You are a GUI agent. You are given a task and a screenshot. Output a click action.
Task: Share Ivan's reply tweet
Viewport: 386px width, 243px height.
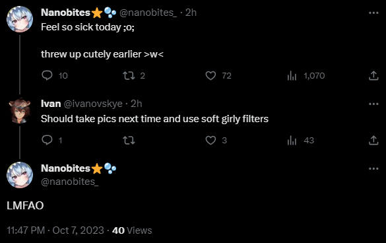tap(373, 140)
